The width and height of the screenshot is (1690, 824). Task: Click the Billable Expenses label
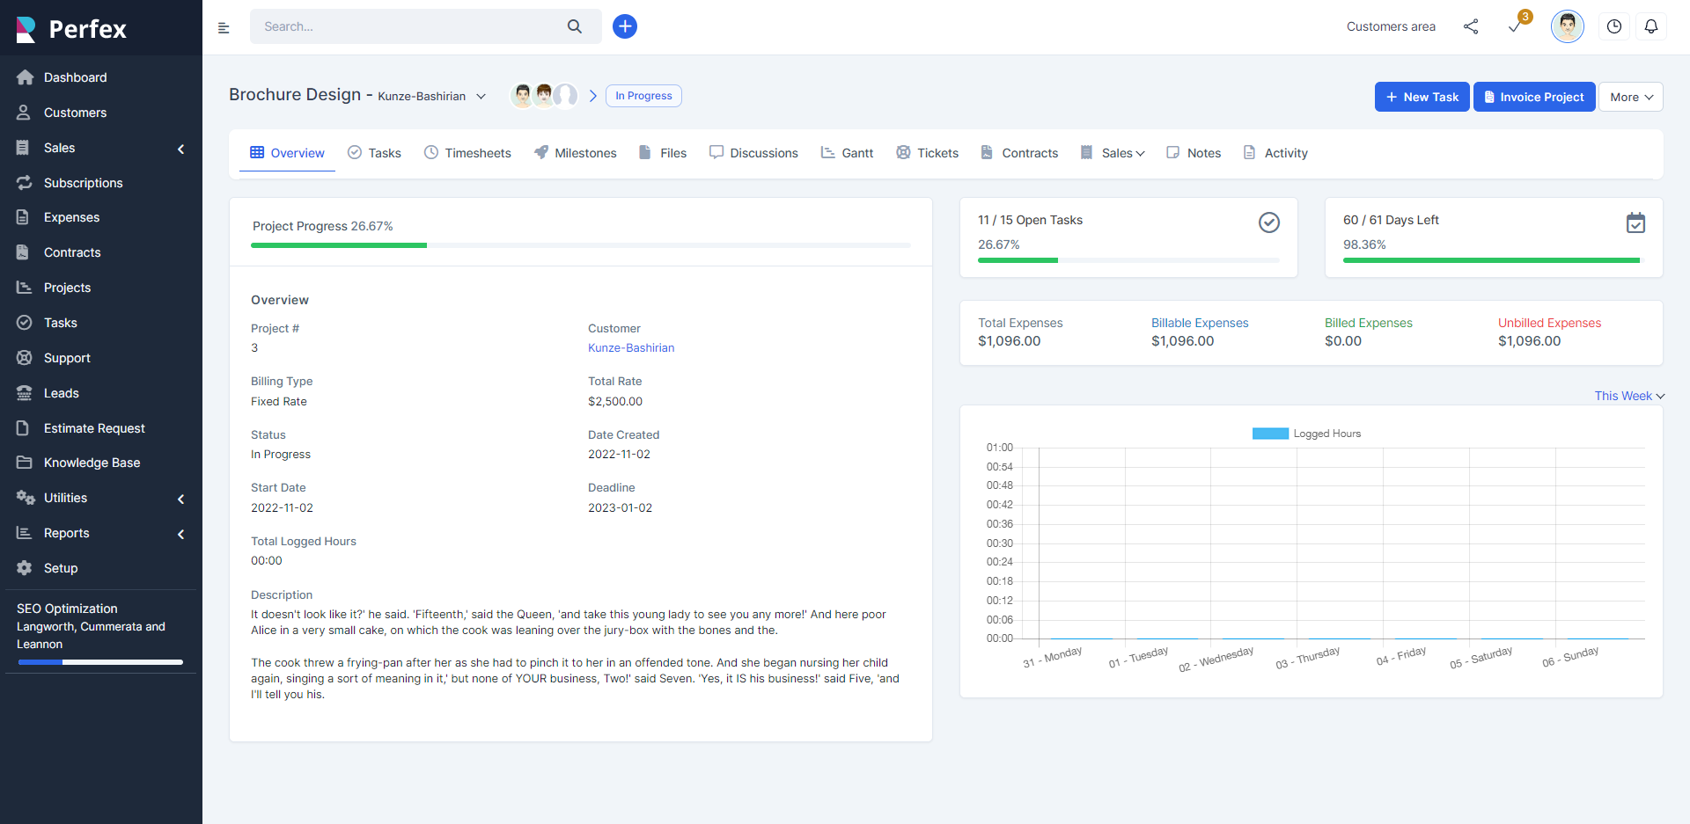pos(1200,323)
